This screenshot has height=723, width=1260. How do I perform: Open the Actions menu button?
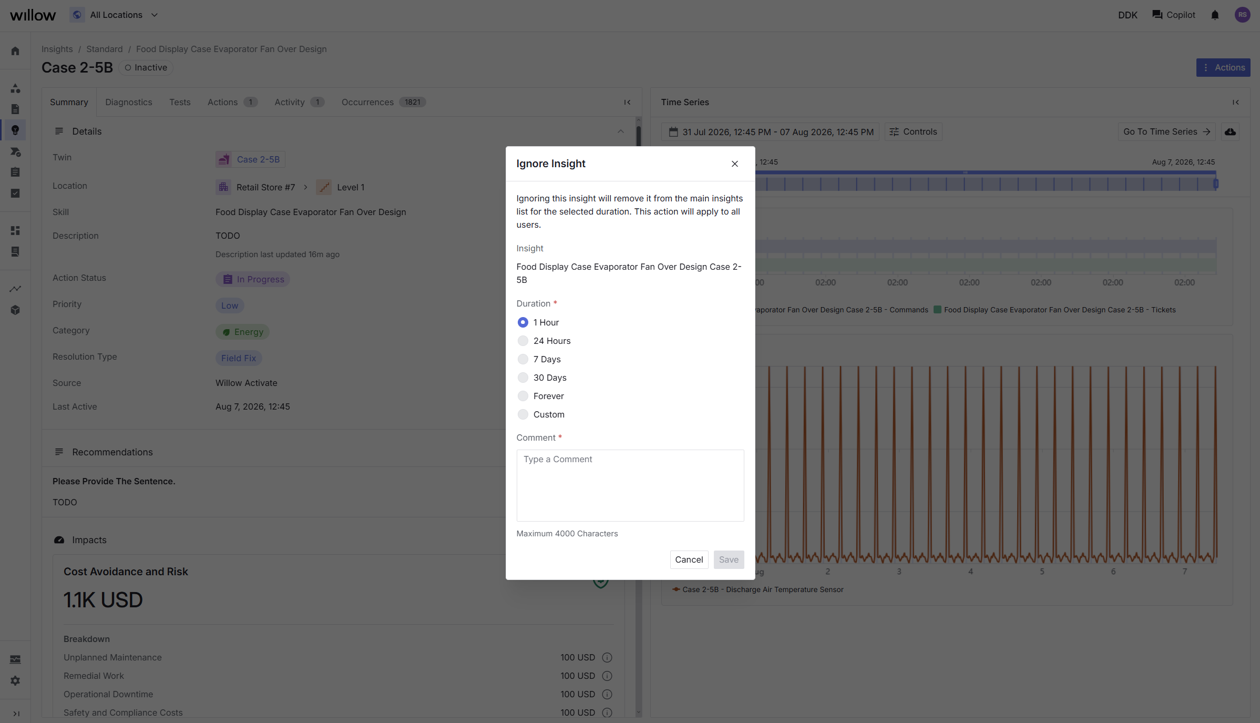click(1223, 67)
